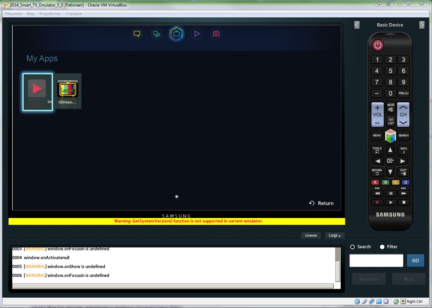This screenshot has width=432, height=308.
Task: Click the remote's left arrow key
Action: tap(378, 161)
